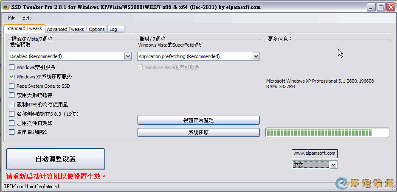This screenshot has height=192, width=397.
Task: Switch to the Advanced Tweaks tab
Action: click(65, 29)
